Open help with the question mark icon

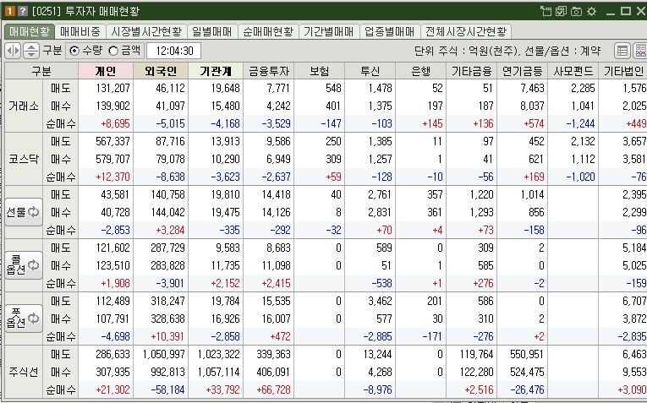pyautogui.click(x=23, y=11)
